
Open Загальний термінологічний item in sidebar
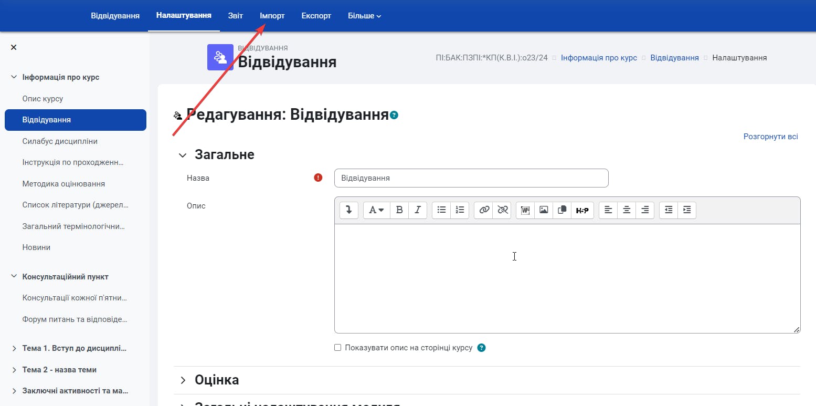tap(73, 226)
